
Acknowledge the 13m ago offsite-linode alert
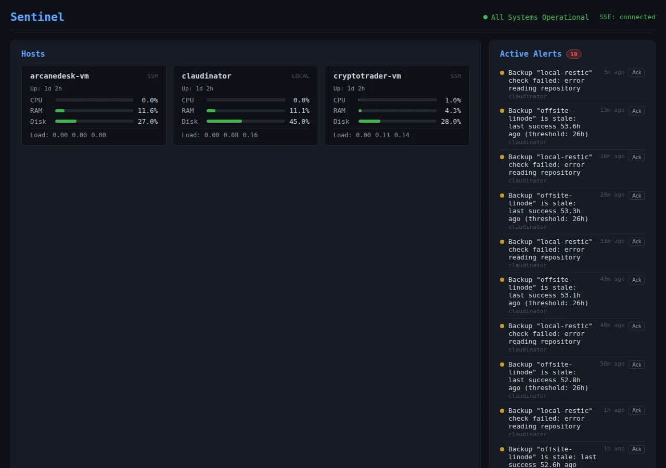[636, 111]
